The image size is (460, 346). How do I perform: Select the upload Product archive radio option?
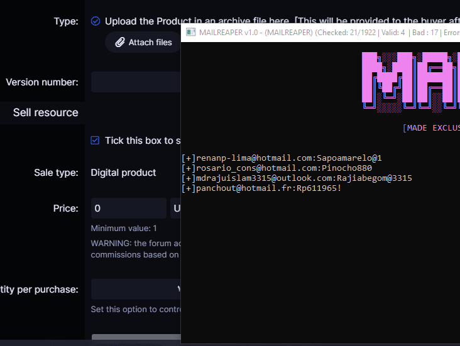tap(96, 21)
